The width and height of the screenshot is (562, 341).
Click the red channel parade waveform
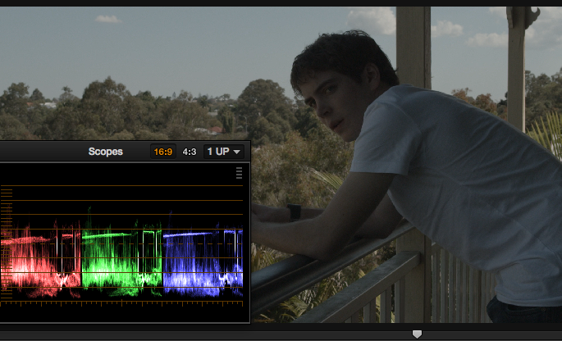coord(40,261)
